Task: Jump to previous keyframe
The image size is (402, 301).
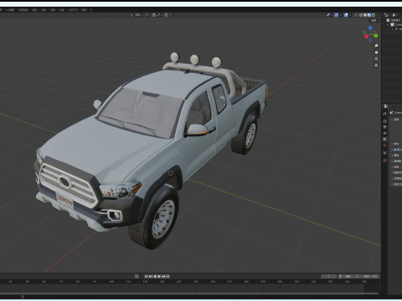Action: [150, 276]
